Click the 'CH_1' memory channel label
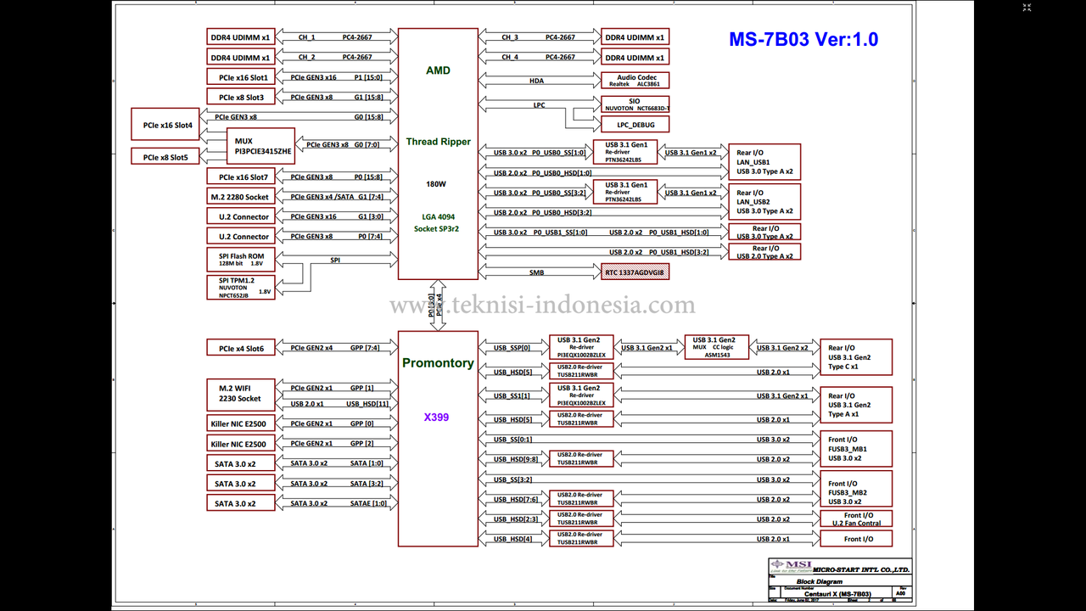This screenshot has width=1086, height=611. click(307, 37)
